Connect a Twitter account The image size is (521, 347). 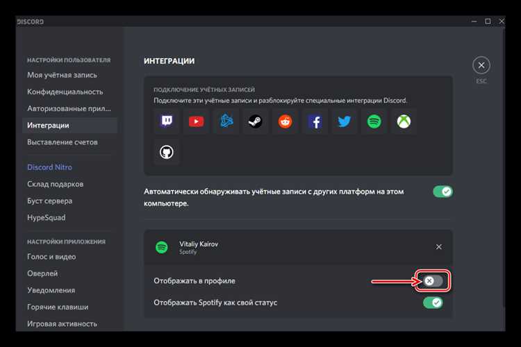345,121
